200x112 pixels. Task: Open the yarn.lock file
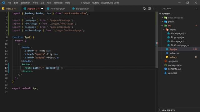[x=172, y=73]
